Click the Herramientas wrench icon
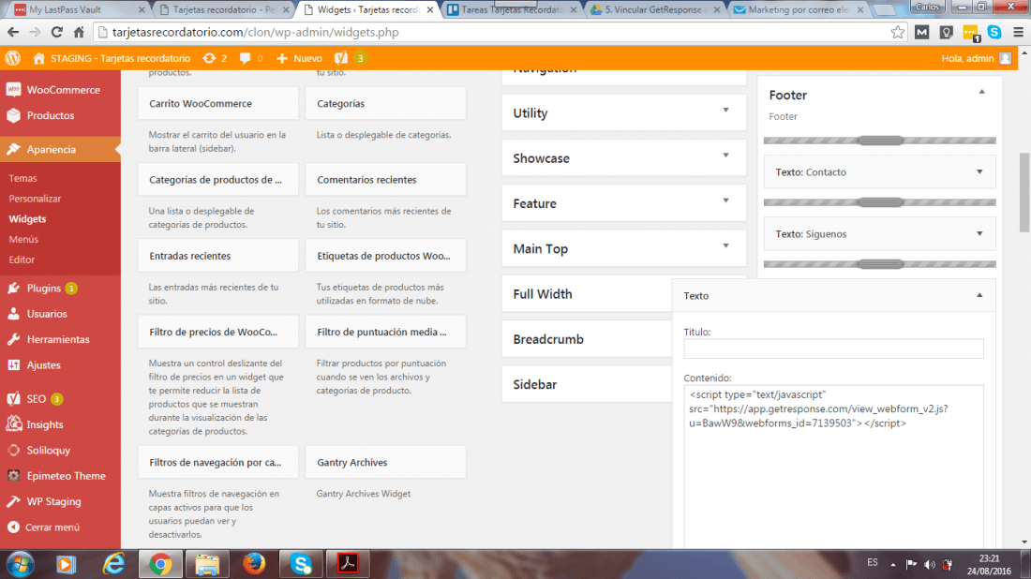The image size is (1031, 579). tap(14, 339)
